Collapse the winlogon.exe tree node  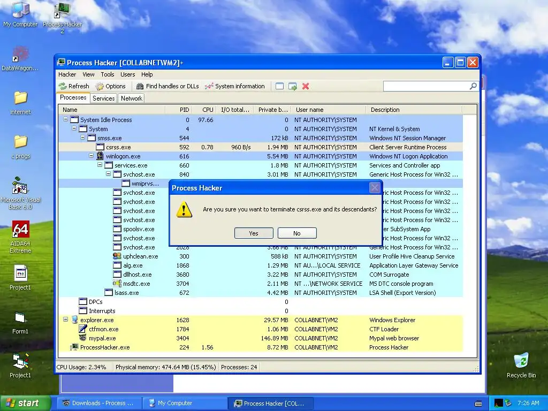(x=91, y=156)
